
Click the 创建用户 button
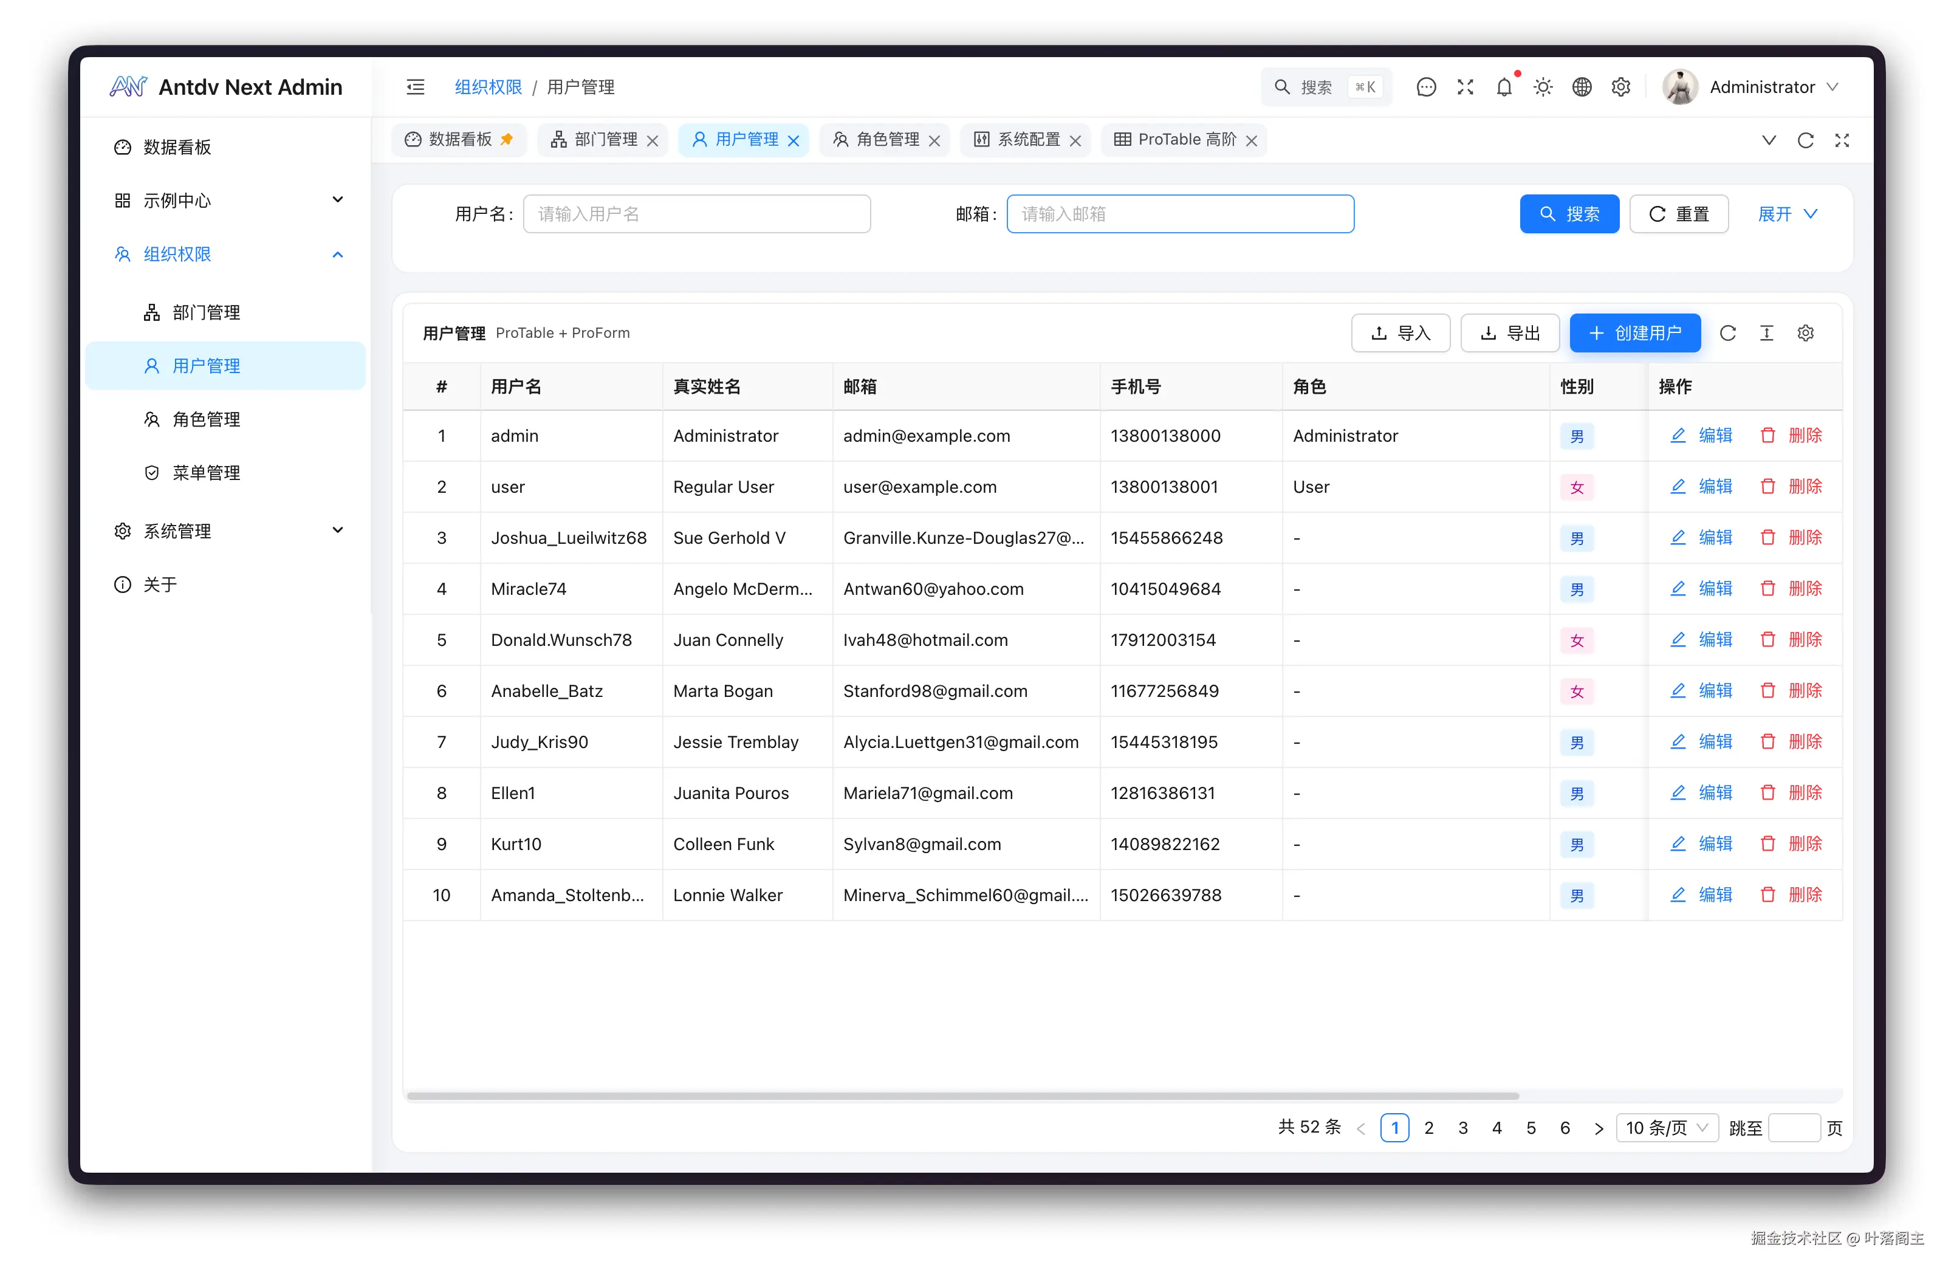1634,332
